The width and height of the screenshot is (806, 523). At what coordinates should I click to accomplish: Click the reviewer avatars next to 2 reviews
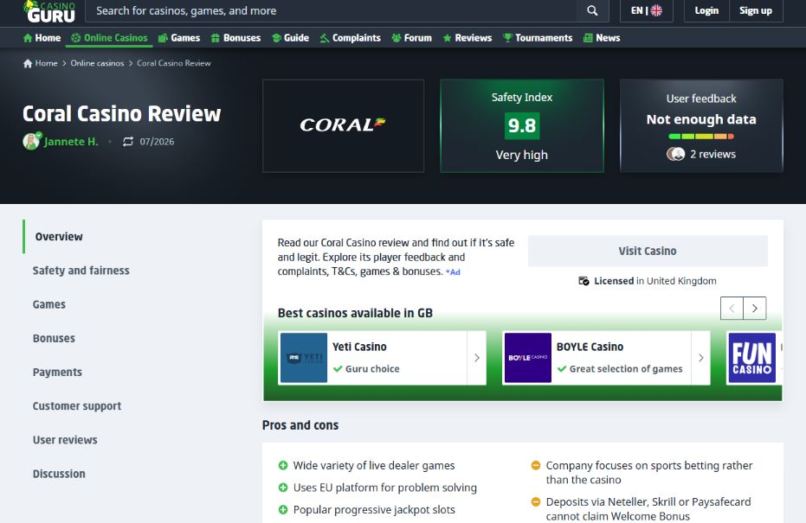coord(675,154)
